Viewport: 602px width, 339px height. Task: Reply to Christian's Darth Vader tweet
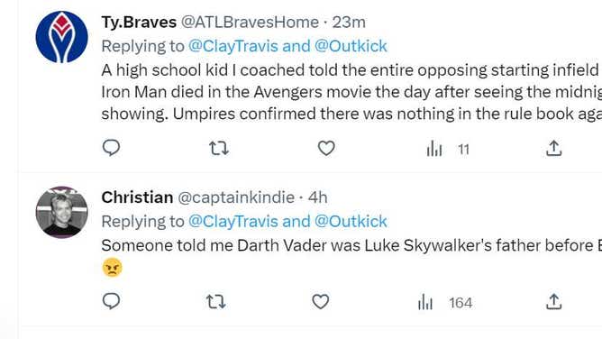point(112,301)
